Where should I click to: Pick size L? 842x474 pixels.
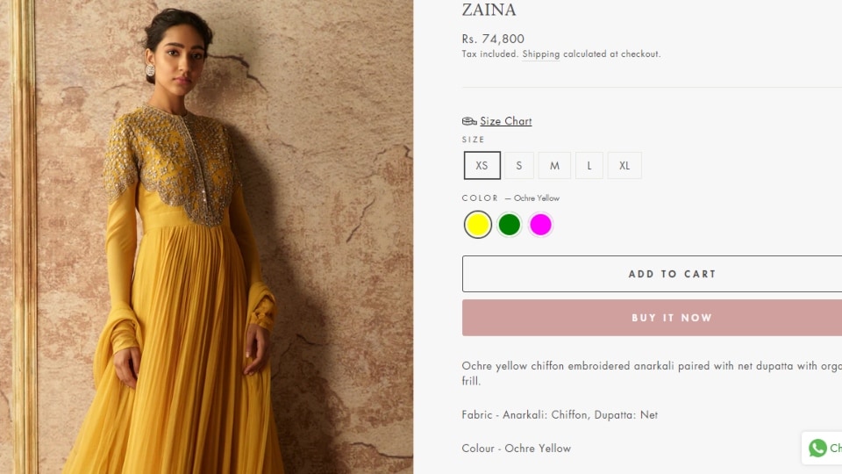point(589,166)
